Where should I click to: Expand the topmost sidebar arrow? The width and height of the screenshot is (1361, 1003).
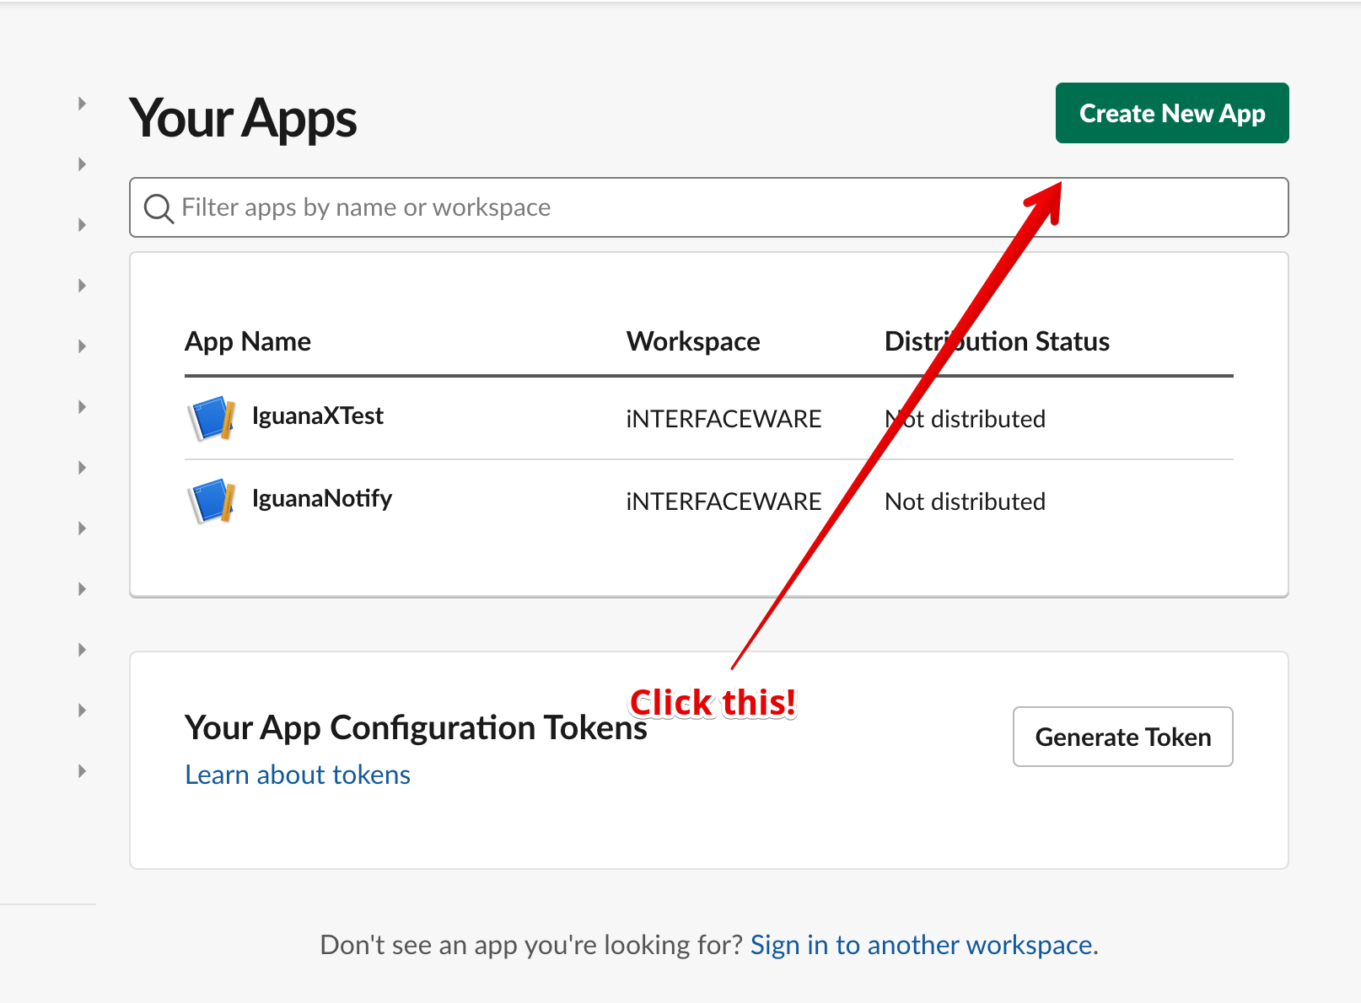point(82,104)
